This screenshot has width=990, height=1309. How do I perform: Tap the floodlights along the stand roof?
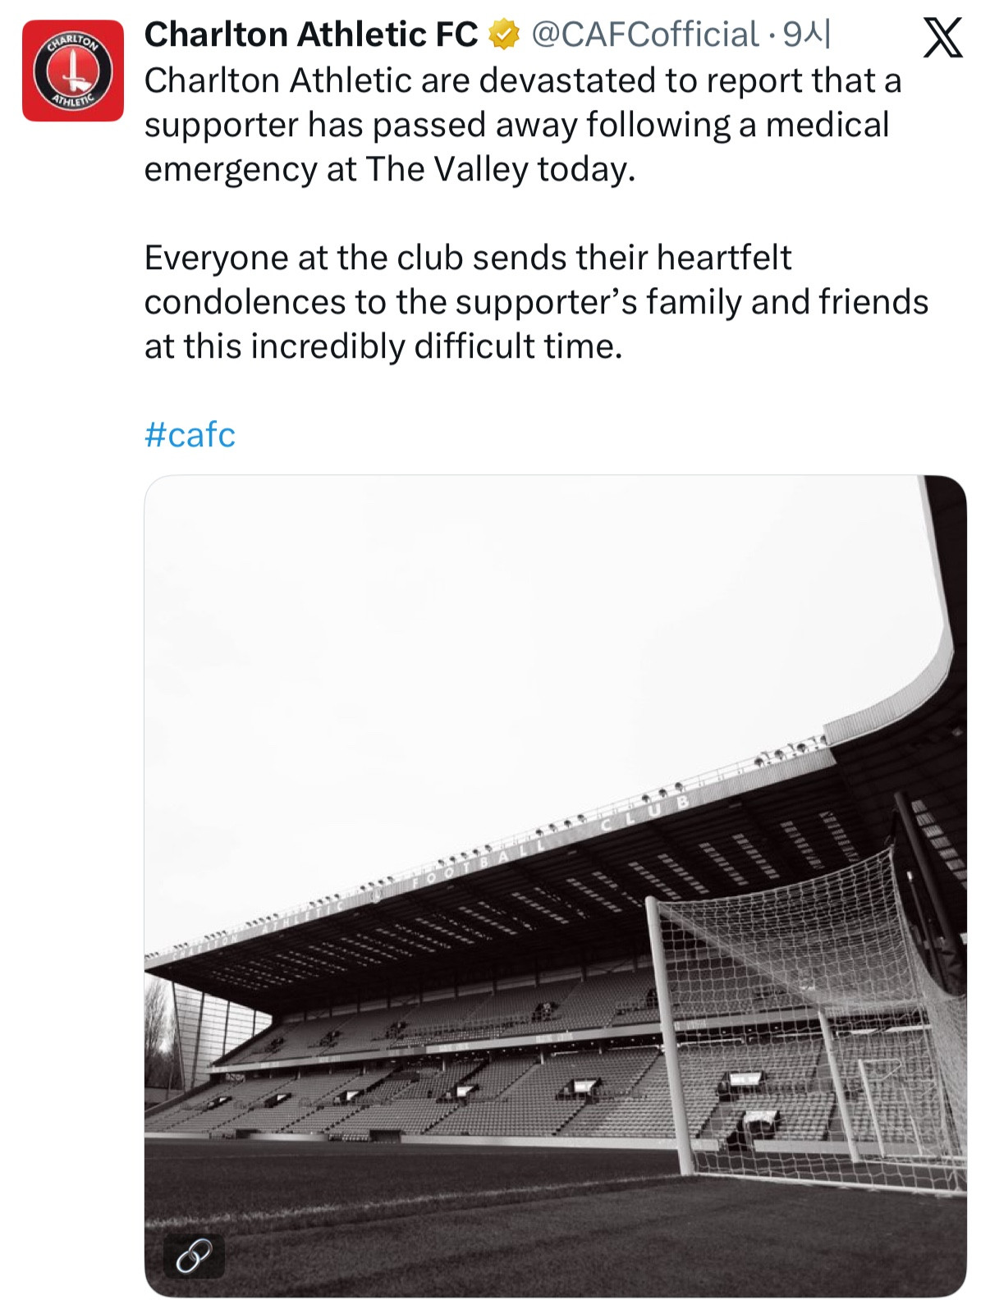pos(657,794)
